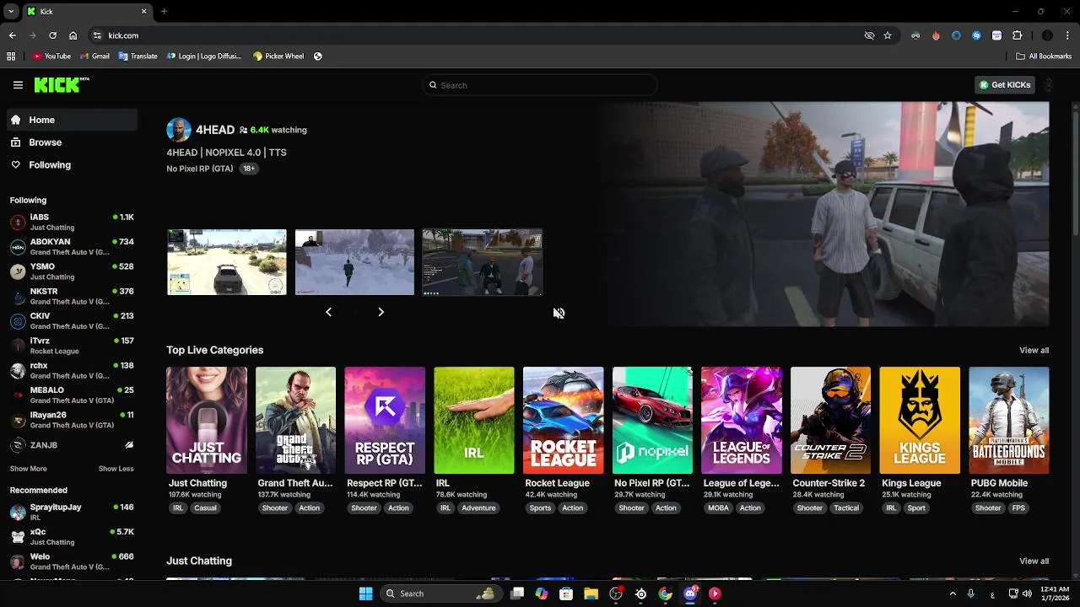The width and height of the screenshot is (1080, 607).
Task: Select first stream thumbnail with car
Action: (227, 262)
